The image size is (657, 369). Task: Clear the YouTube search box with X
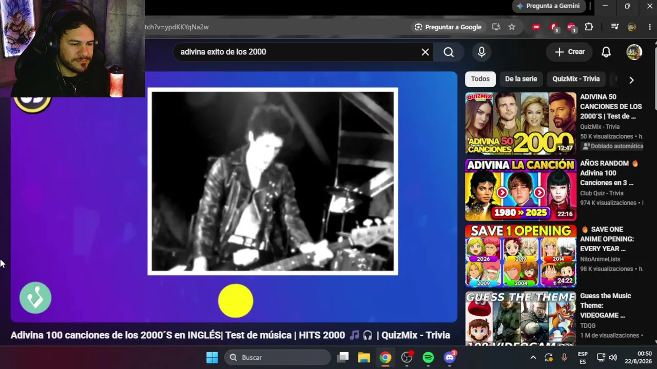click(425, 52)
